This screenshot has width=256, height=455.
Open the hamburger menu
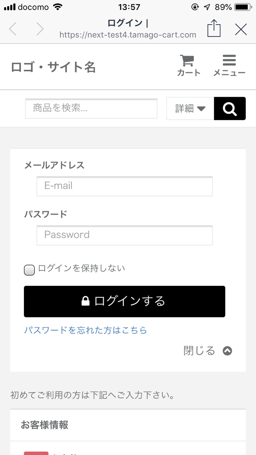click(229, 60)
